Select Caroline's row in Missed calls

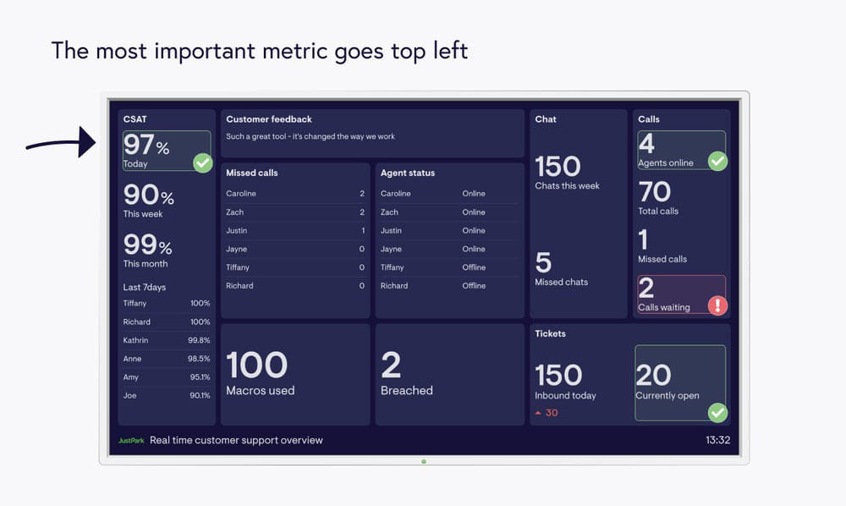(x=294, y=193)
